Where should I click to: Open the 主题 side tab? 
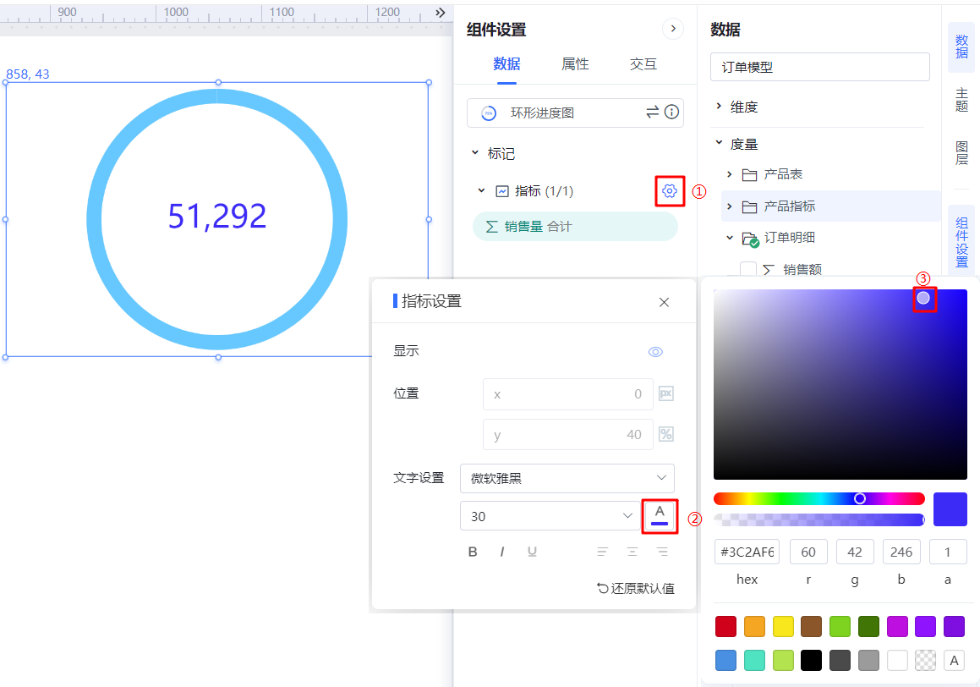(x=962, y=100)
